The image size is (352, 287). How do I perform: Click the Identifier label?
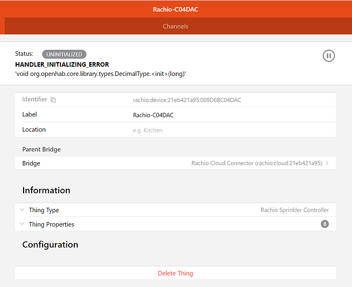[x=35, y=100]
